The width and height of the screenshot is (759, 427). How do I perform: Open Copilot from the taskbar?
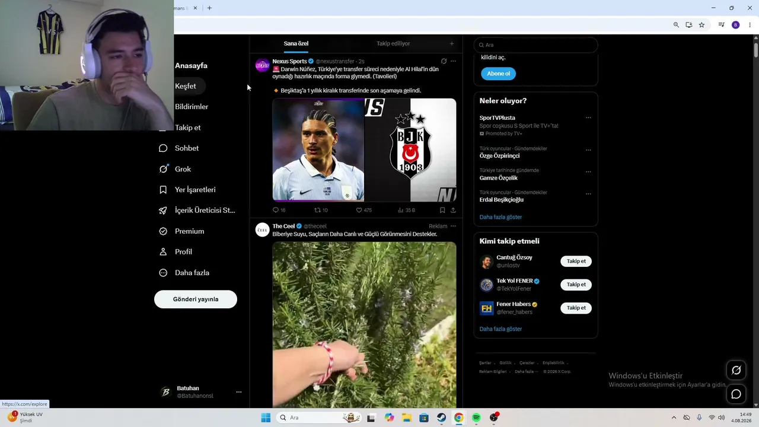389,418
